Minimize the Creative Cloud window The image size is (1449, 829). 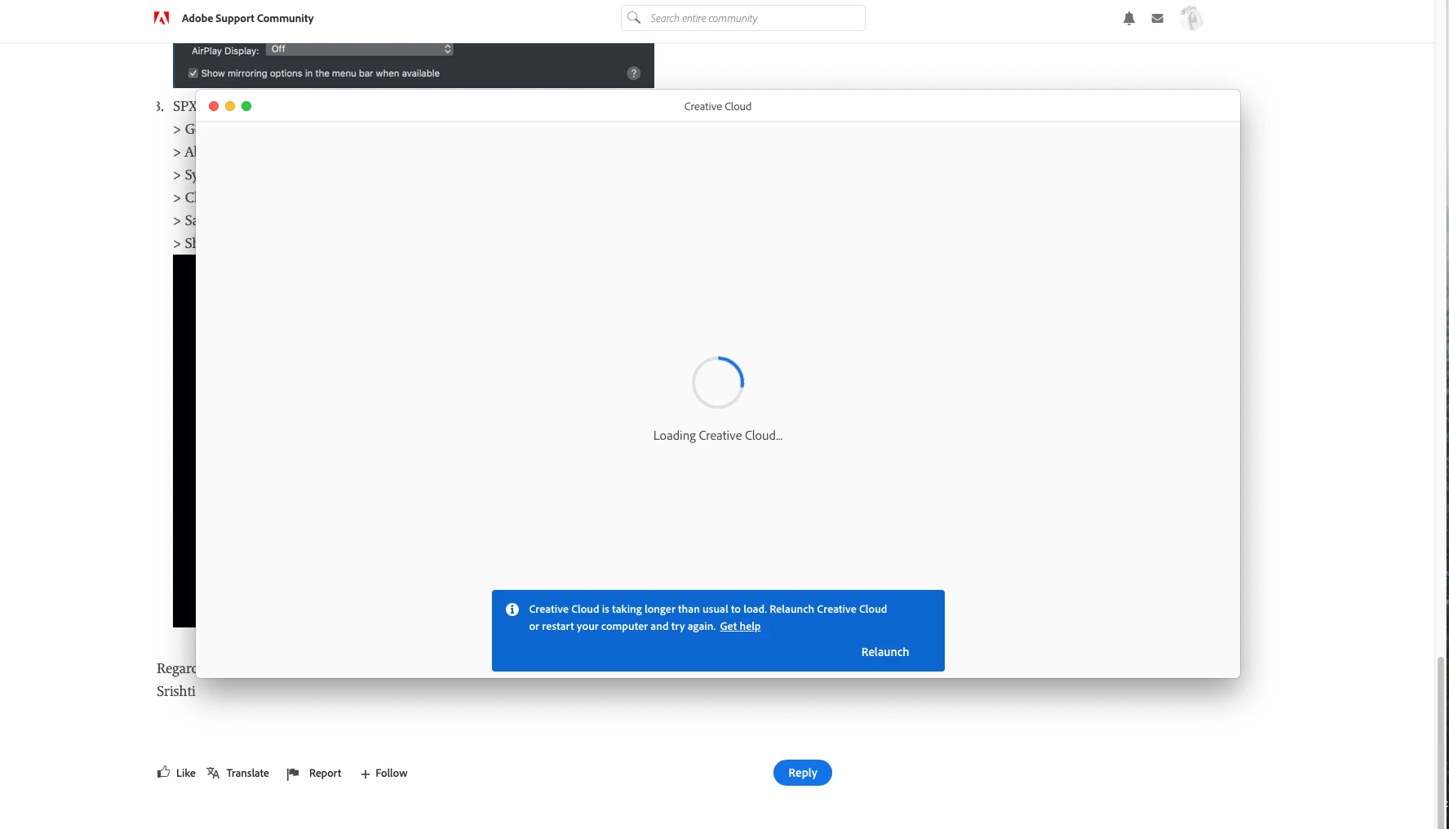[x=230, y=106]
